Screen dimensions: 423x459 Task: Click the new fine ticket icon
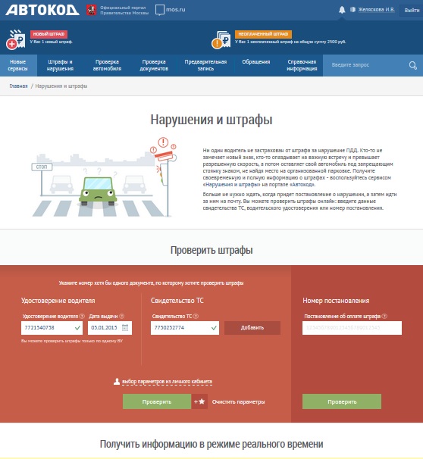pos(15,39)
